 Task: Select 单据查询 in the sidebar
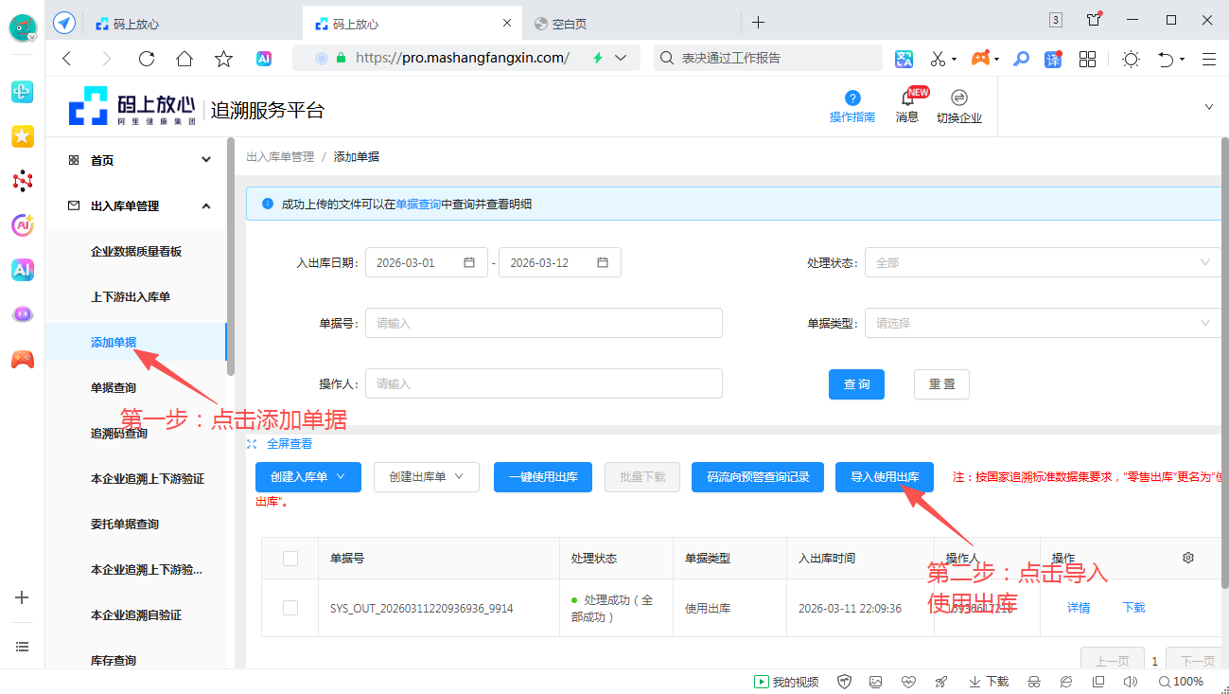[x=114, y=387]
